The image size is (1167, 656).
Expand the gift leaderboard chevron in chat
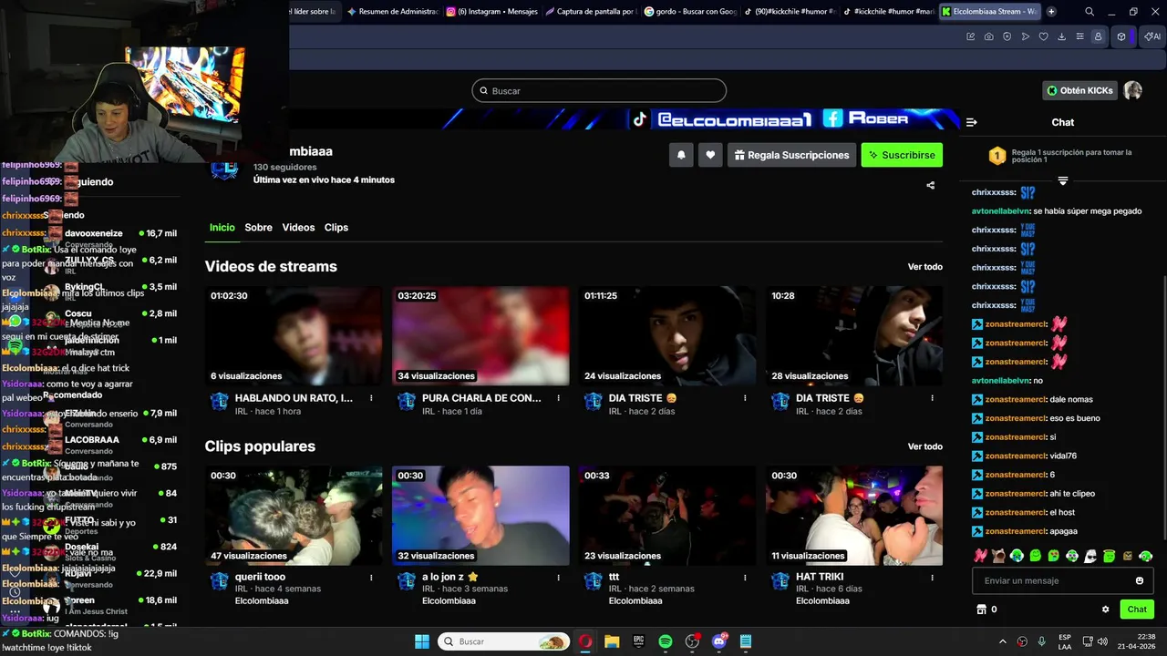[x=1062, y=181]
